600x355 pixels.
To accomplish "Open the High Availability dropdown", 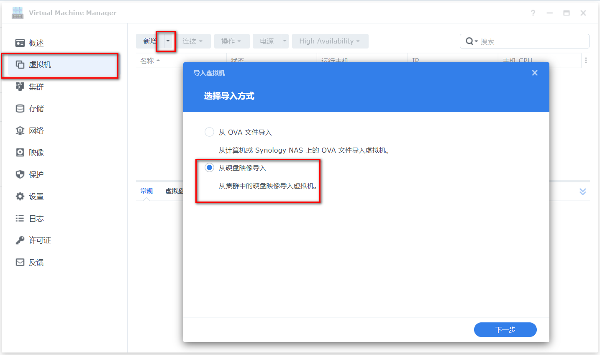I will [x=330, y=41].
